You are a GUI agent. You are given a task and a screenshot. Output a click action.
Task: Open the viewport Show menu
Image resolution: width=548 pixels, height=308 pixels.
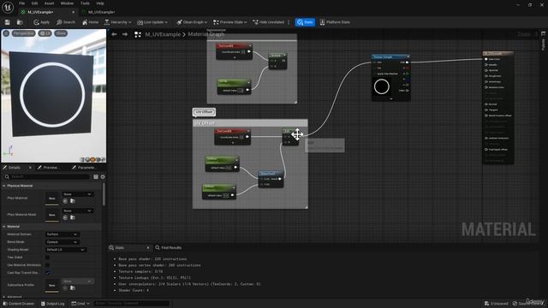[x=61, y=33]
